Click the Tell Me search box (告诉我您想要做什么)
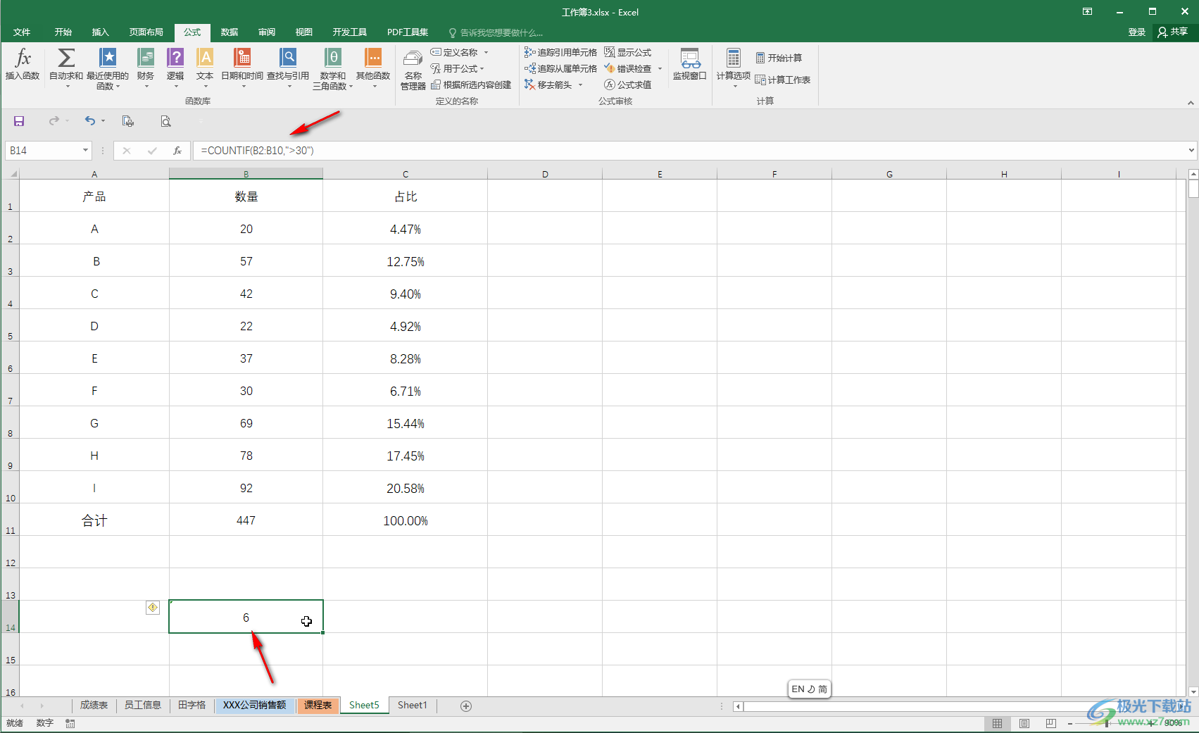The height and width of the screenshot is (733, 1199). (496, 33)
